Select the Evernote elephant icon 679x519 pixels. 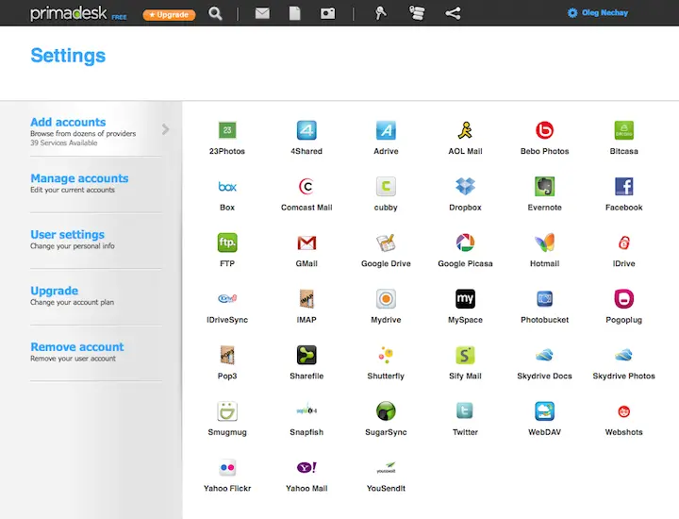[544, 186]
